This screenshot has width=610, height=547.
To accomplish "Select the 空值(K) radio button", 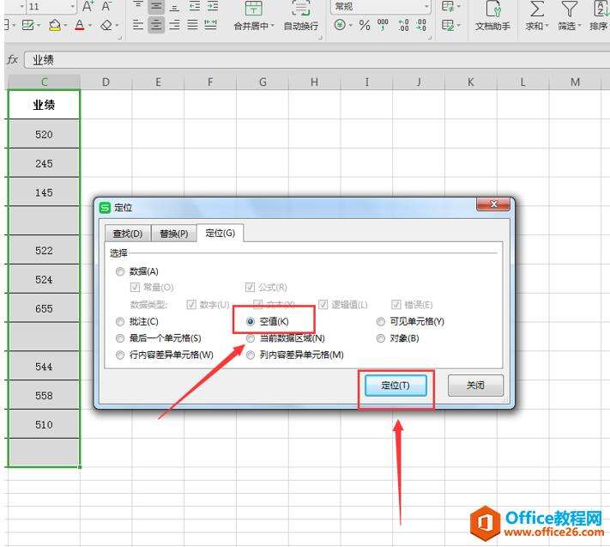I will point(251,321).
